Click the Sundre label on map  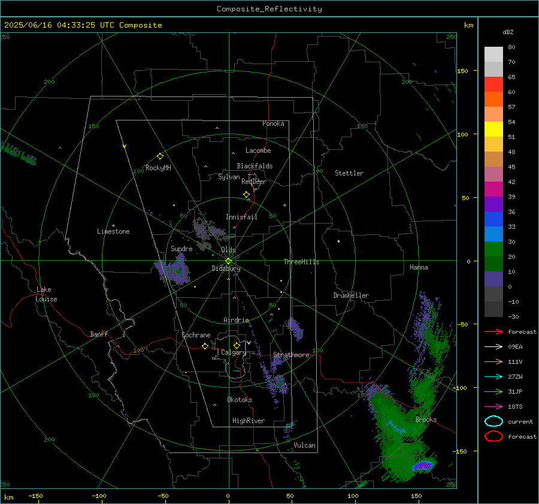(181, 248)
